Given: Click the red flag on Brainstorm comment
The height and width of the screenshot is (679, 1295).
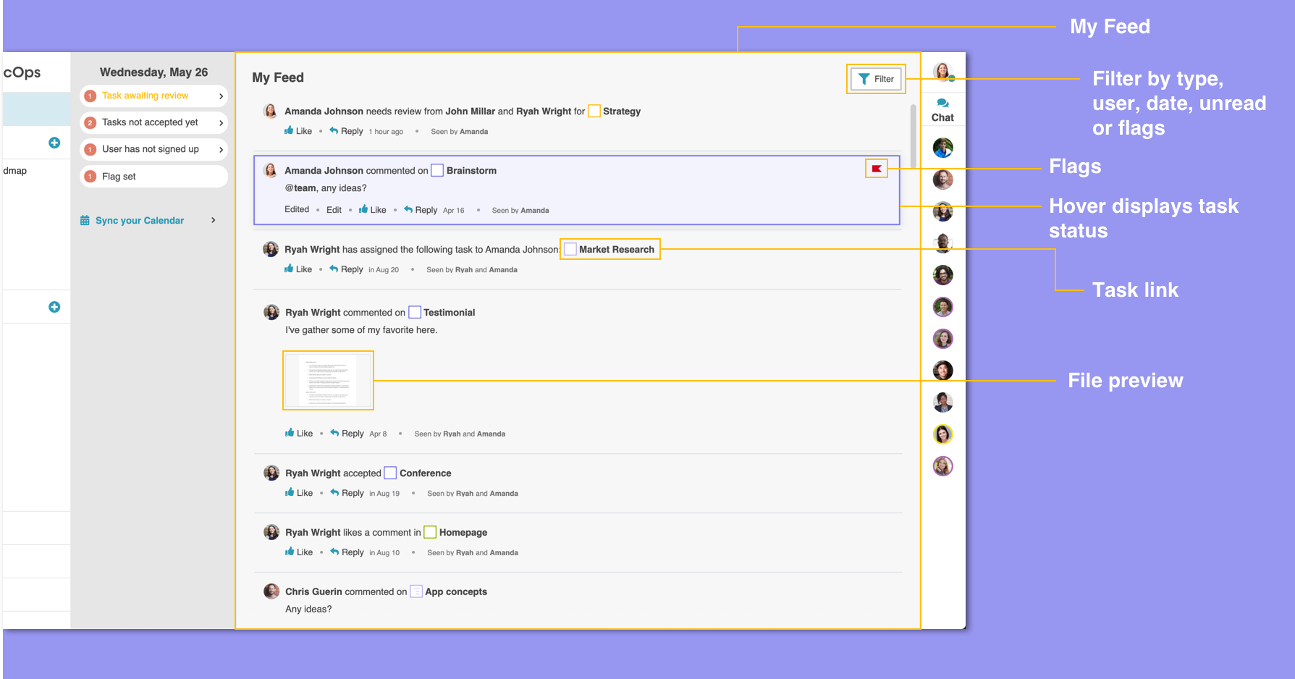Looking at the screenshot, I should click(x=876, y=169).
